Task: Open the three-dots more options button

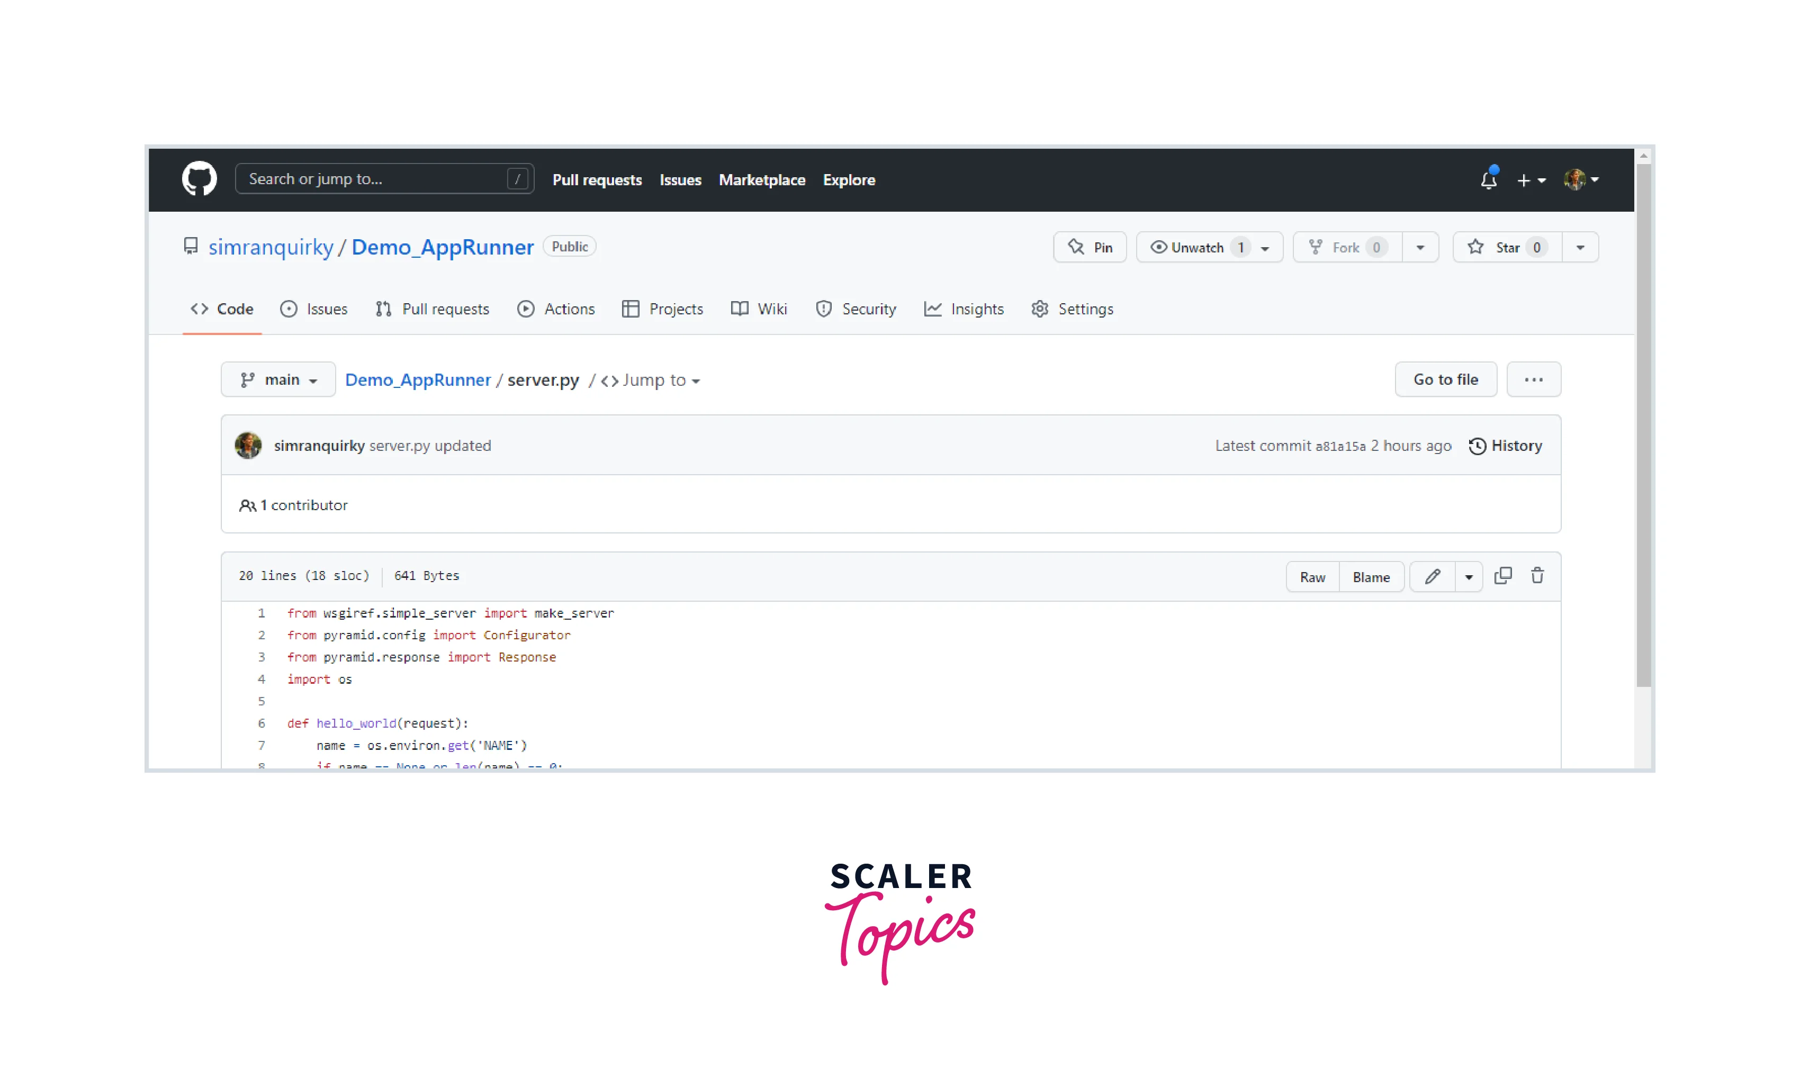Action: click(1533, 379)
